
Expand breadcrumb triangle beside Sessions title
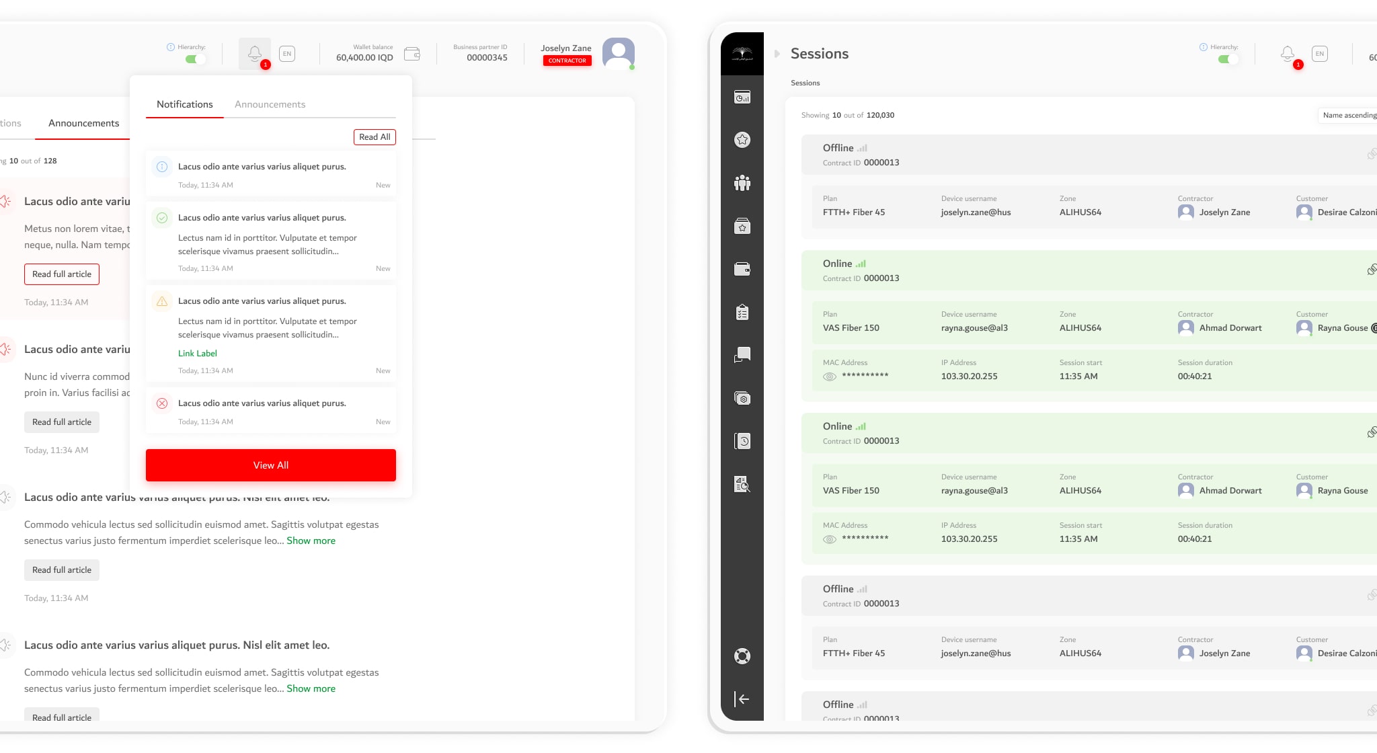click(777, 54)
